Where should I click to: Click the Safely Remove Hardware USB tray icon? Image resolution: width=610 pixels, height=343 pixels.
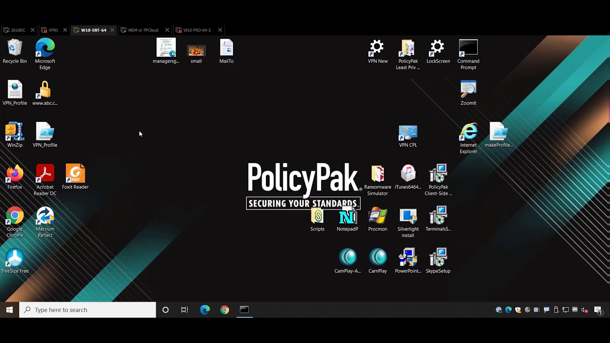pos(556,310)
